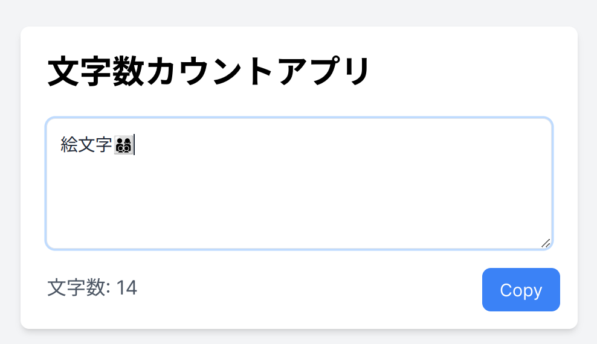This screenshot has width=597, height=344.
Task: Click 文字数 at the start of the title
Action: coord(95,72)
